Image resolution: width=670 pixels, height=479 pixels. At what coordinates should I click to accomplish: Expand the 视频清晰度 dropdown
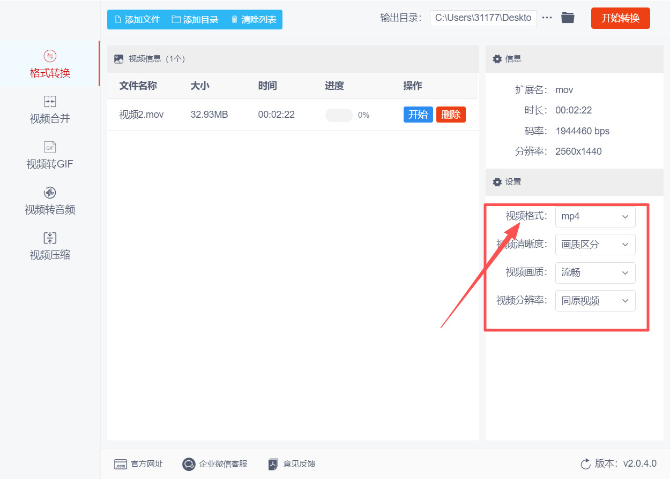tap(595, 245)
